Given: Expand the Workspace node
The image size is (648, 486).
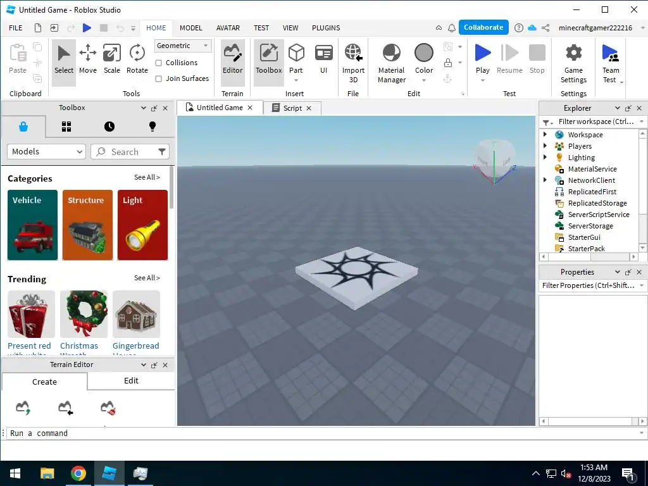Looking at the screenshot, I should (x=545, y=134).
